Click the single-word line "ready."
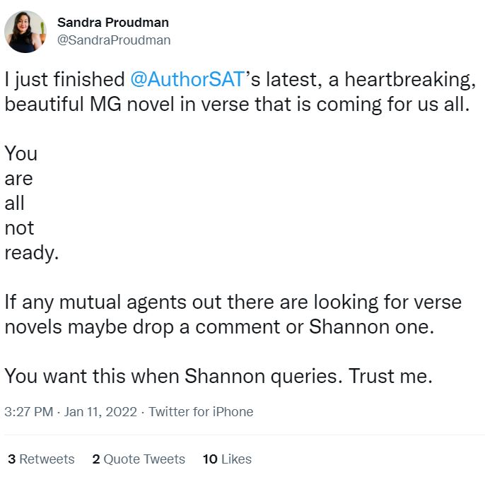Screen dimensions: 485x477 pos(31,253)
